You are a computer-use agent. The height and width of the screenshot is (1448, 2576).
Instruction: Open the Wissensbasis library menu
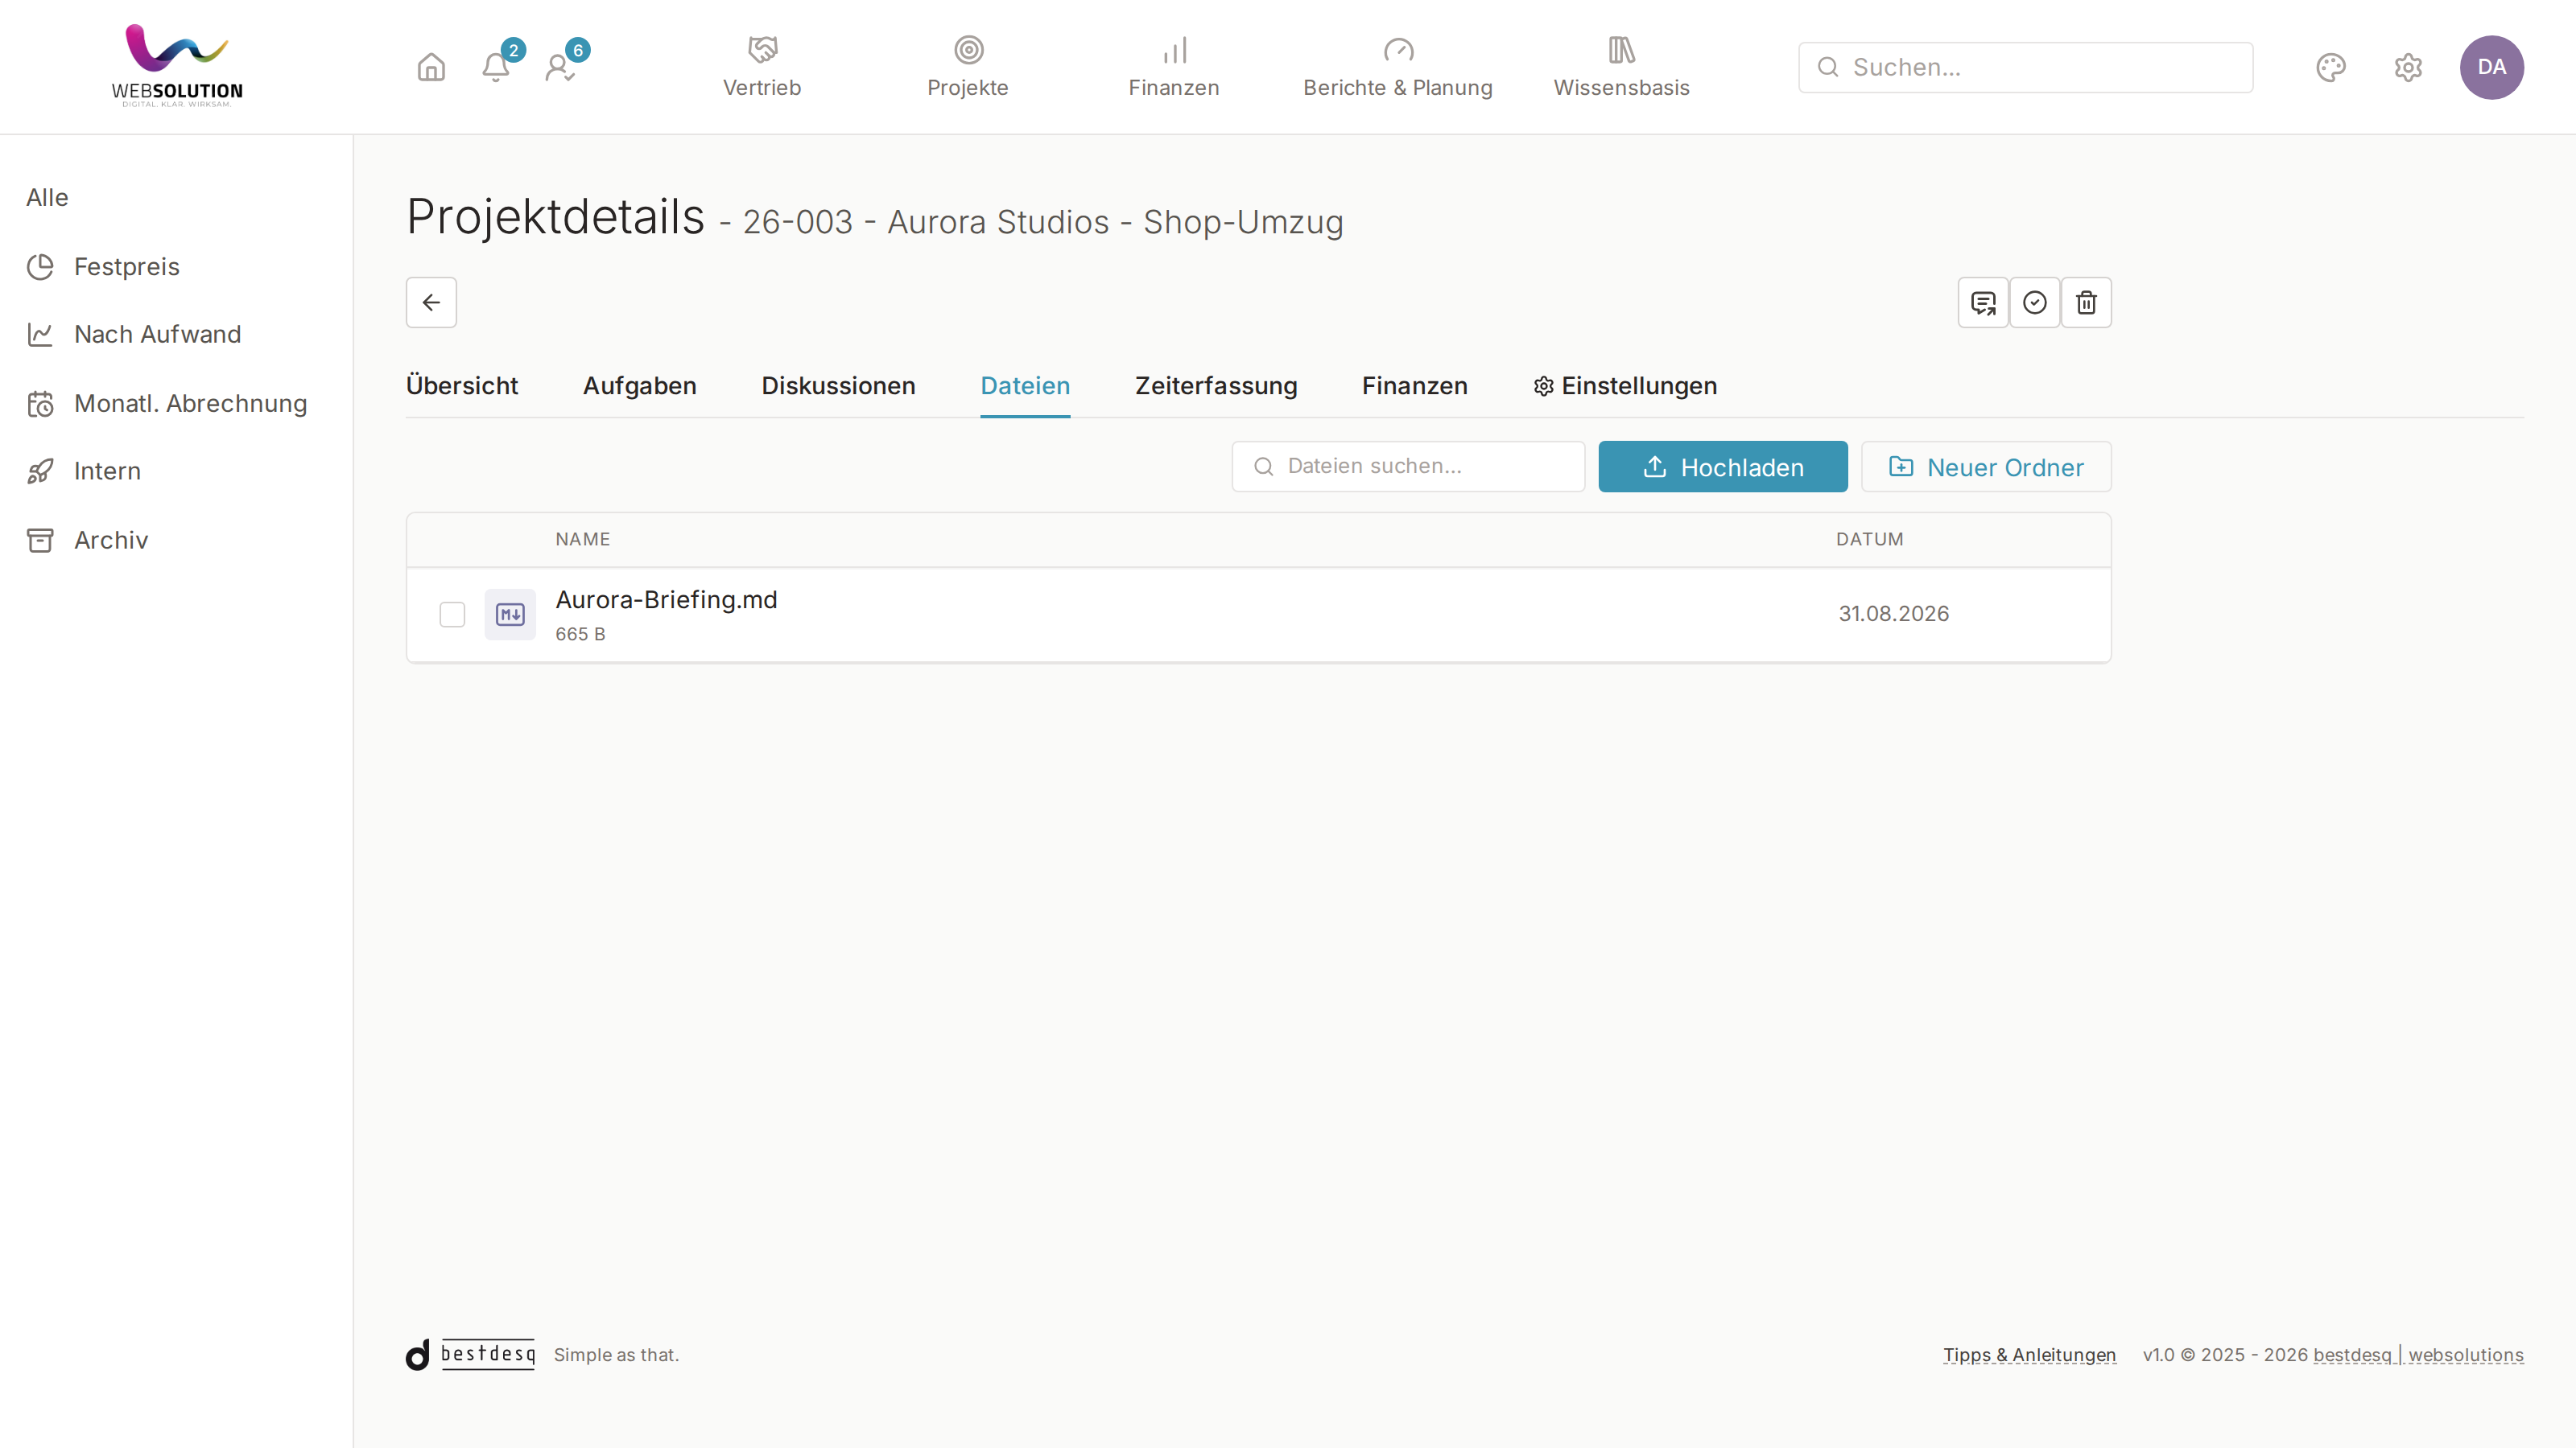[x=1621, y=67]
